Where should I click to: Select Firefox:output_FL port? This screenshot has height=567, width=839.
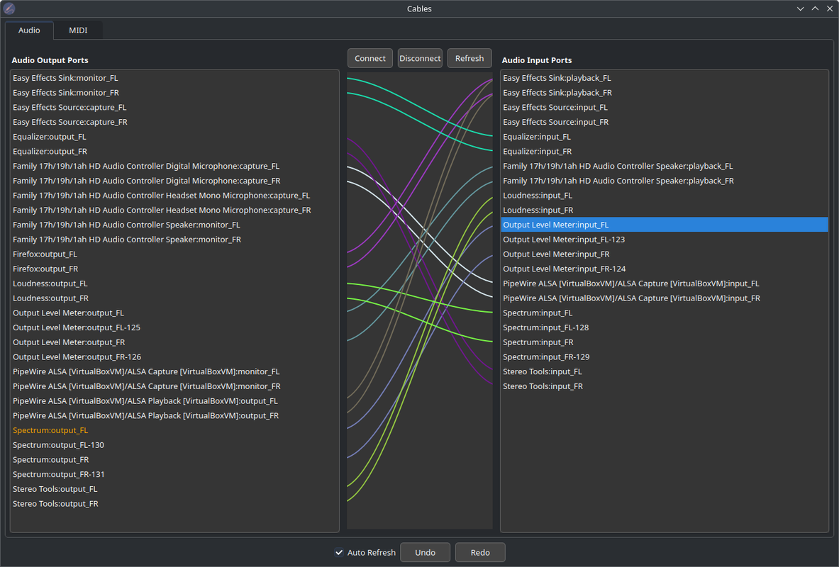point(174,254)
